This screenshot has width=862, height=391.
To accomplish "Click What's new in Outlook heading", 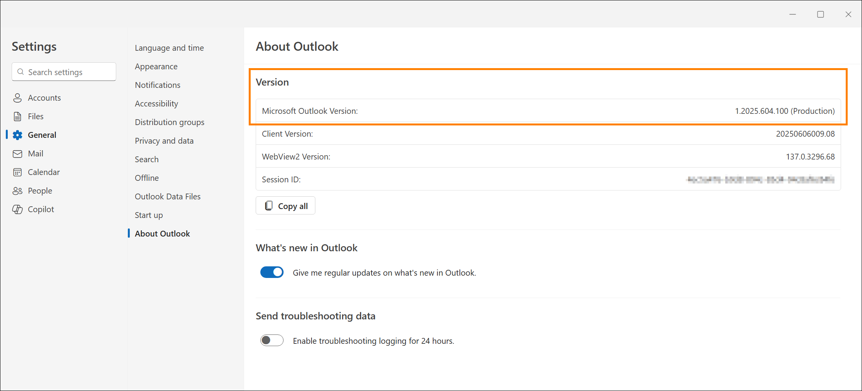I will (x=306, y=248).
